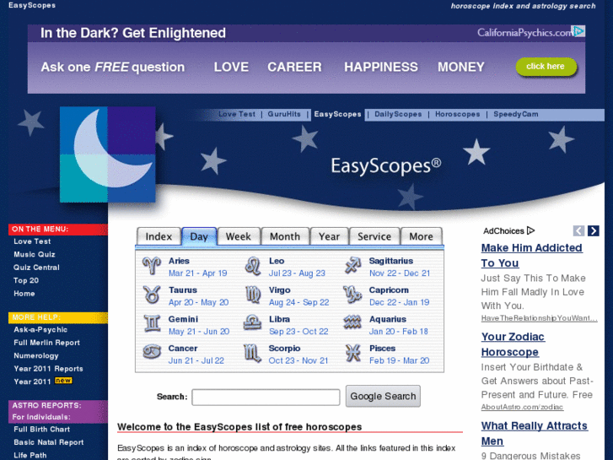Open Top 20 in the side menu
The height and width of the screenshot is (460, 613).
[x=26, y=280]
